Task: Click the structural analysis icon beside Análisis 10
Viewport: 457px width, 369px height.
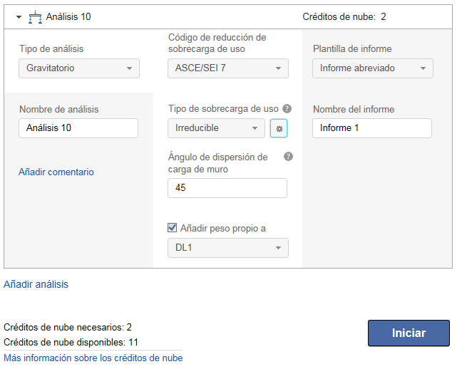Action: click(35, 16)
